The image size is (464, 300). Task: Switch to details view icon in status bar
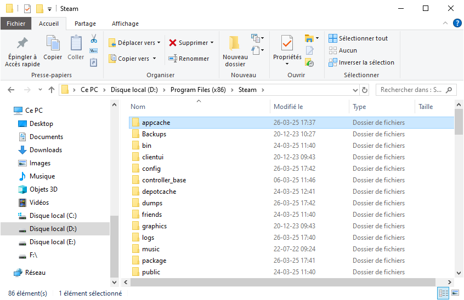pyautogui.click(x=443, y=293)
